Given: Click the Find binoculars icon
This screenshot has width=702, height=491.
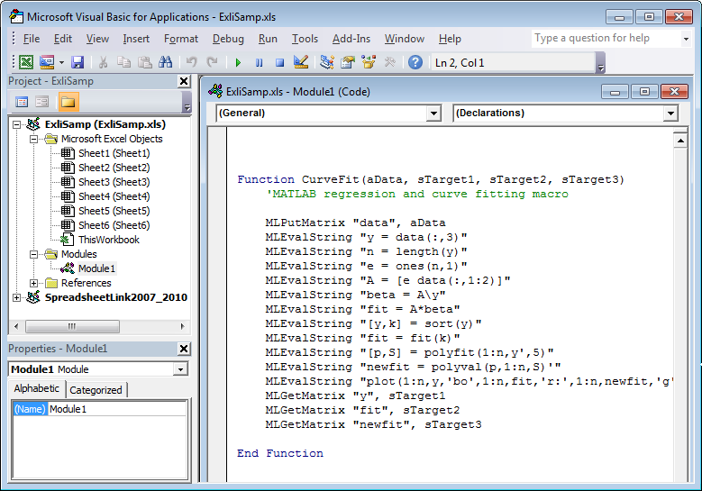Looking at the screenshot, I should [x=165, y=62].
